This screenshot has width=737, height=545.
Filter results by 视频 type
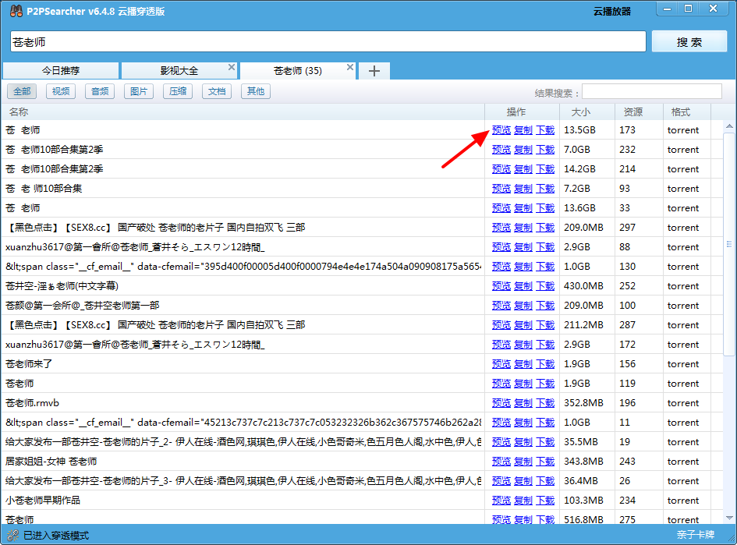click(x=61, y=91)
